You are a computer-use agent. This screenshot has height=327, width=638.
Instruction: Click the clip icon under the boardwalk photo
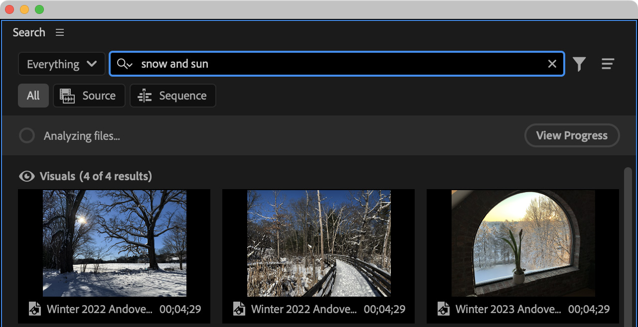pyautogui.click(x=239, y=309)
